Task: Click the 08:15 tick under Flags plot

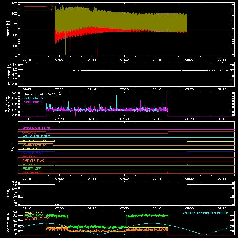Action: pos(222,179)
